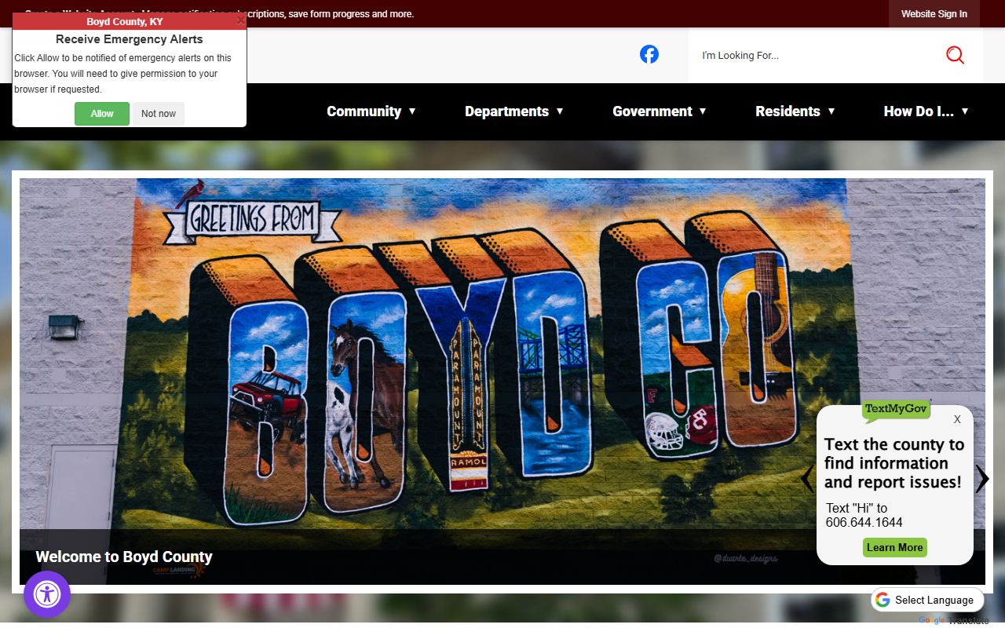1005x628 pixels.
Task: Decline alerts with Not now button
Action: (x=159, y=114)
